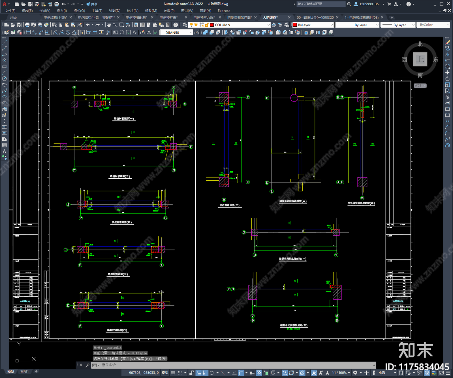Open the QuickCalc calculator icon
The image size is (453, 378).
click(x=168, y=25)
